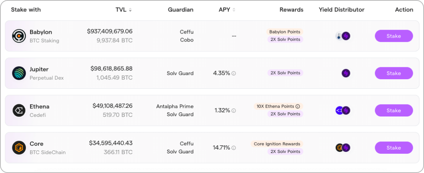The width and height of the screenshot is (424, 173).
Task: Click the Core Ignition Rewards badge
Action: (x=277, y=144)
